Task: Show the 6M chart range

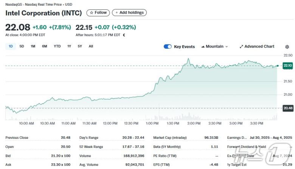Action: click(45, 46)
